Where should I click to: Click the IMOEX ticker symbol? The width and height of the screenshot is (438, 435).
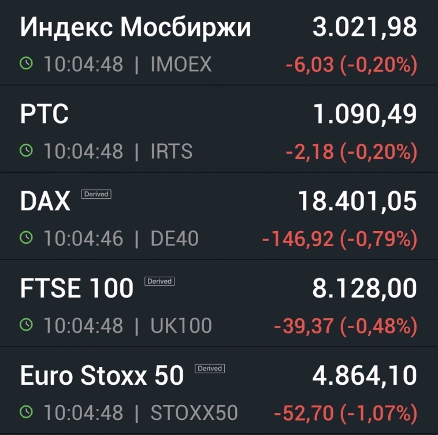[181, 64]
